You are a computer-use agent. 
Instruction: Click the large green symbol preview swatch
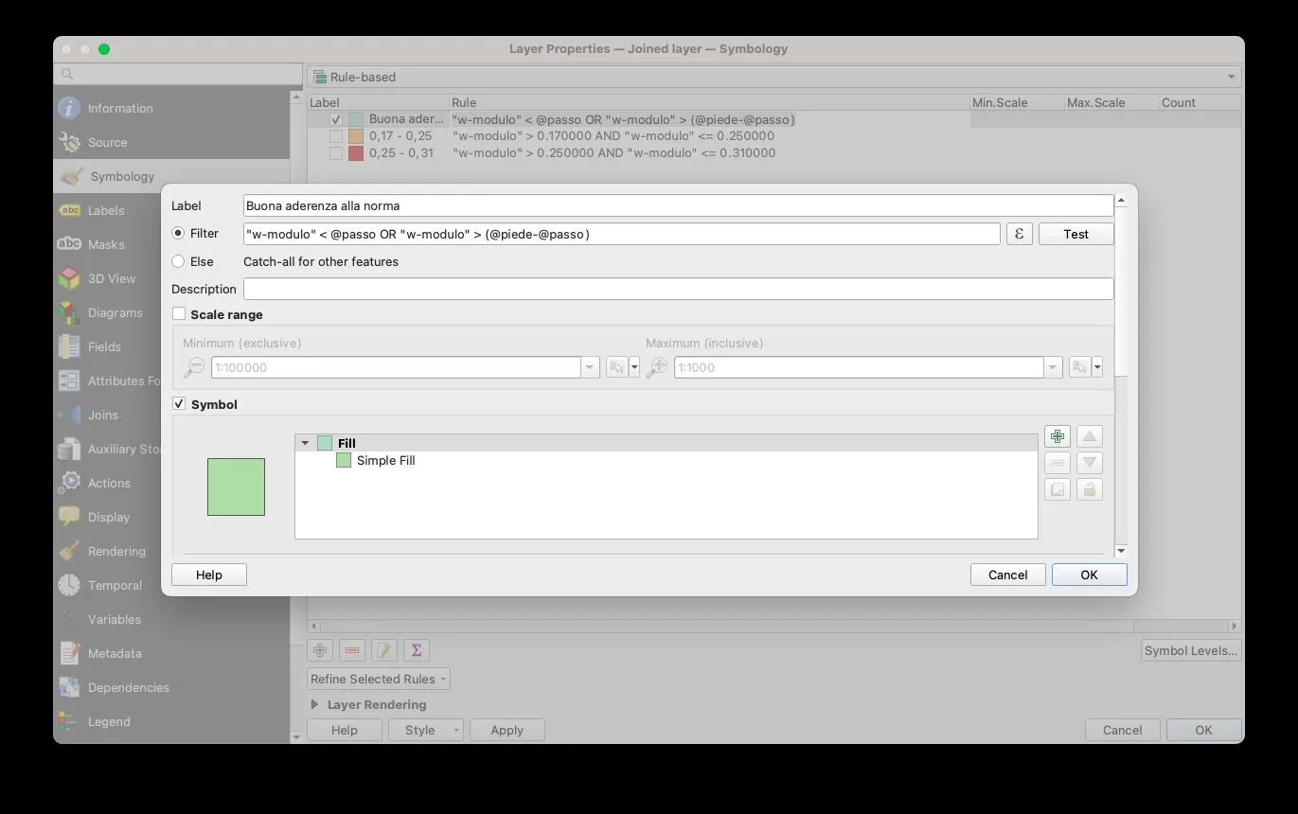click(x=236, y=487)
